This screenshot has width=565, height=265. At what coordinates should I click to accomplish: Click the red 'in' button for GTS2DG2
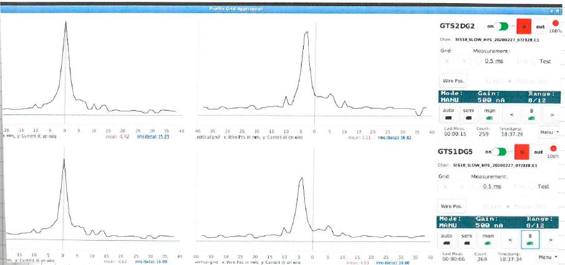(x=523, y=26)
